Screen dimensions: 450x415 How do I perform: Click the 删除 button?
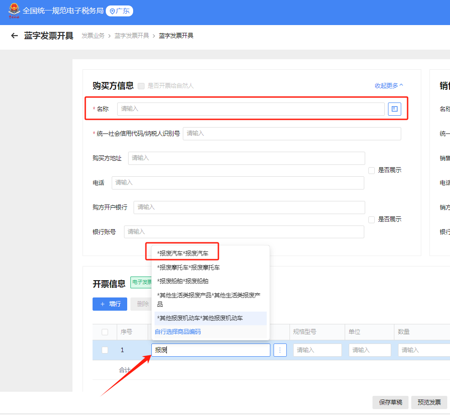click(x=141, y=304)
